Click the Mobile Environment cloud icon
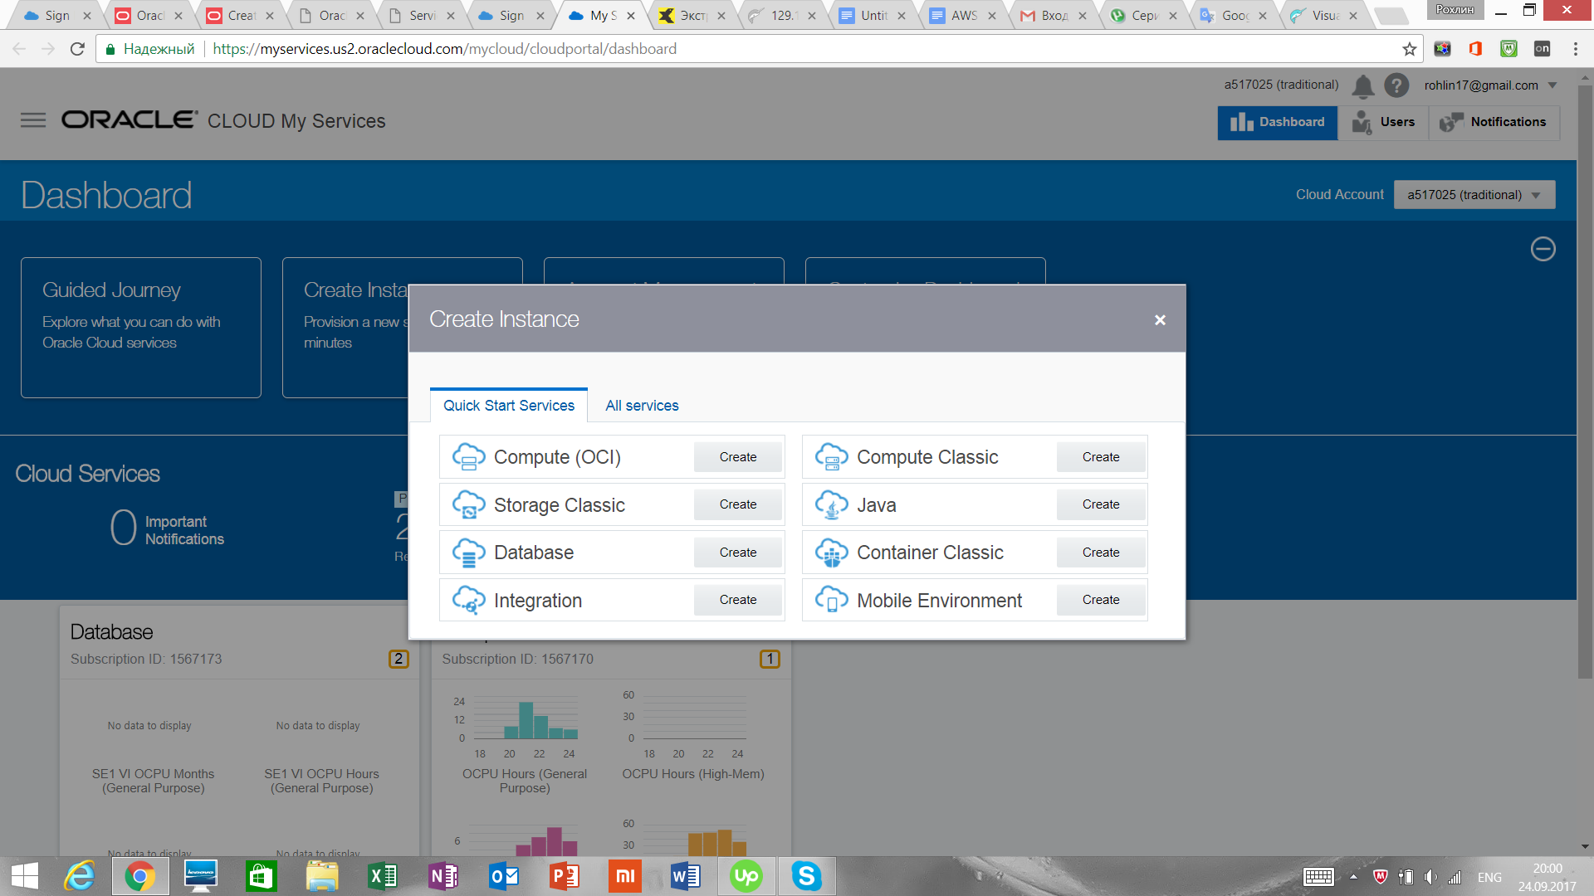Image resolution: width=1594 pixels, height=896 pixels. point(831,600)
